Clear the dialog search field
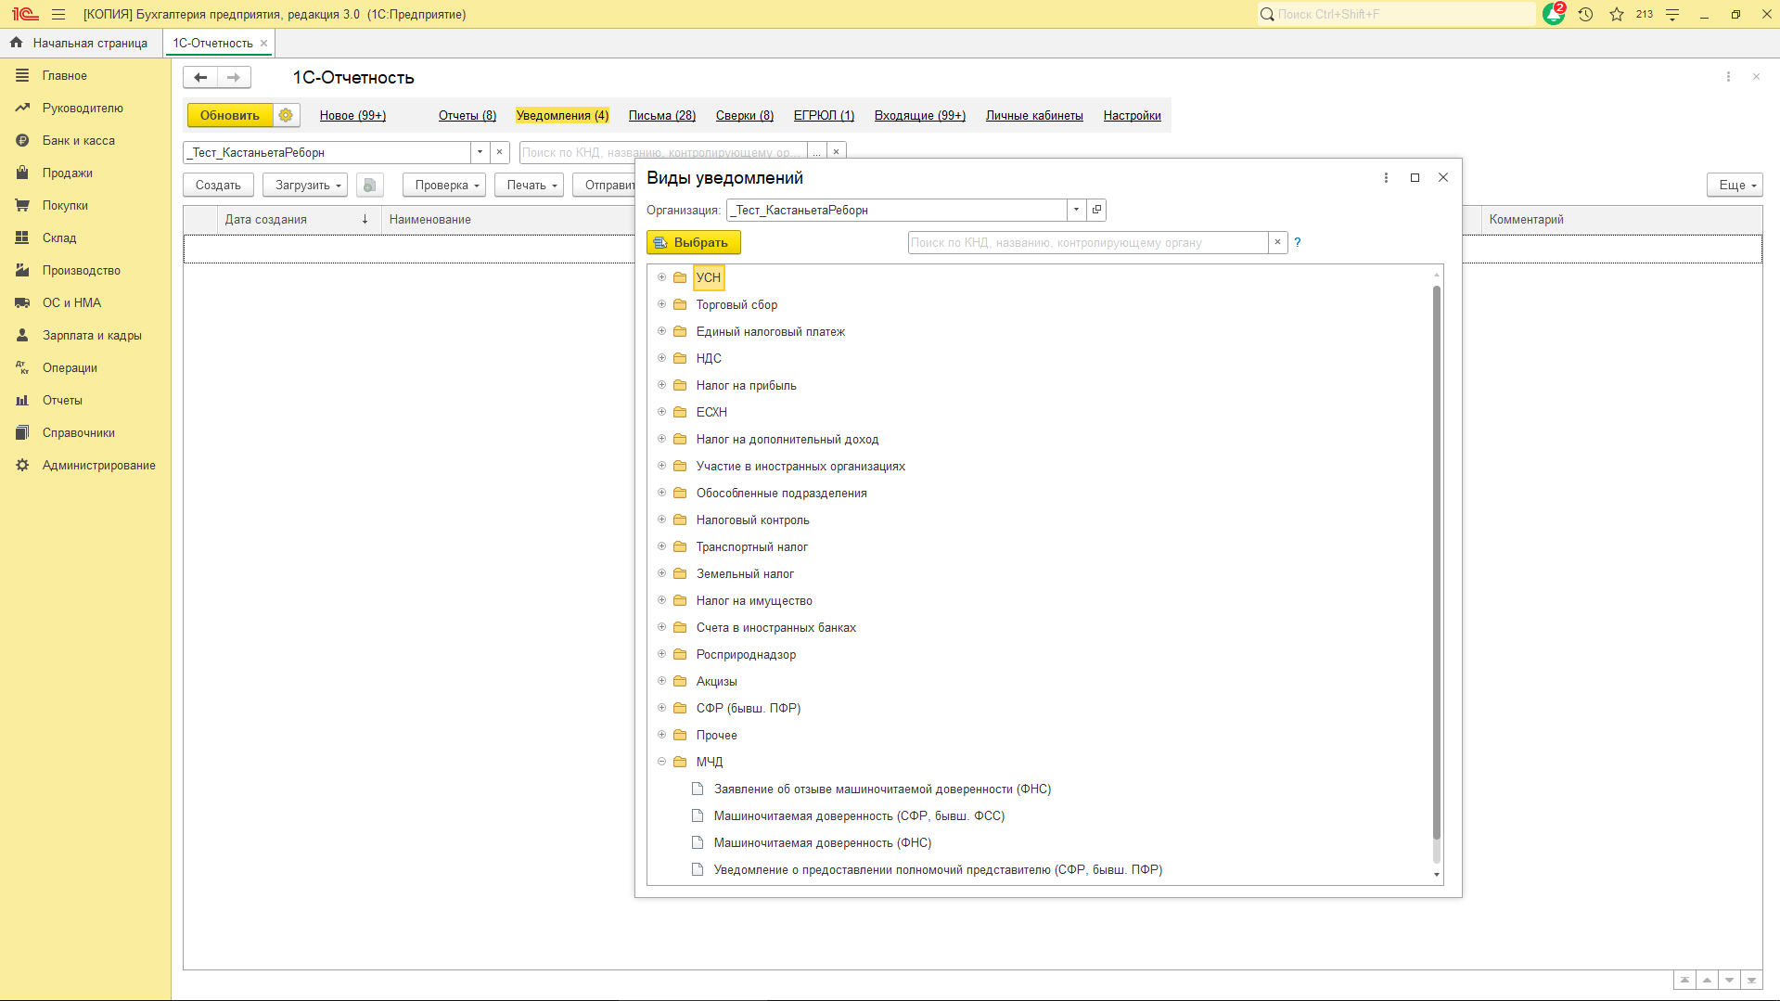 (x=1277, y=242)
